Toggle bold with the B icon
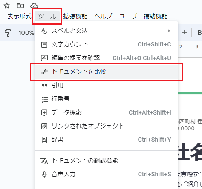This screenshot has width=202, height=189. pos(199,33)
